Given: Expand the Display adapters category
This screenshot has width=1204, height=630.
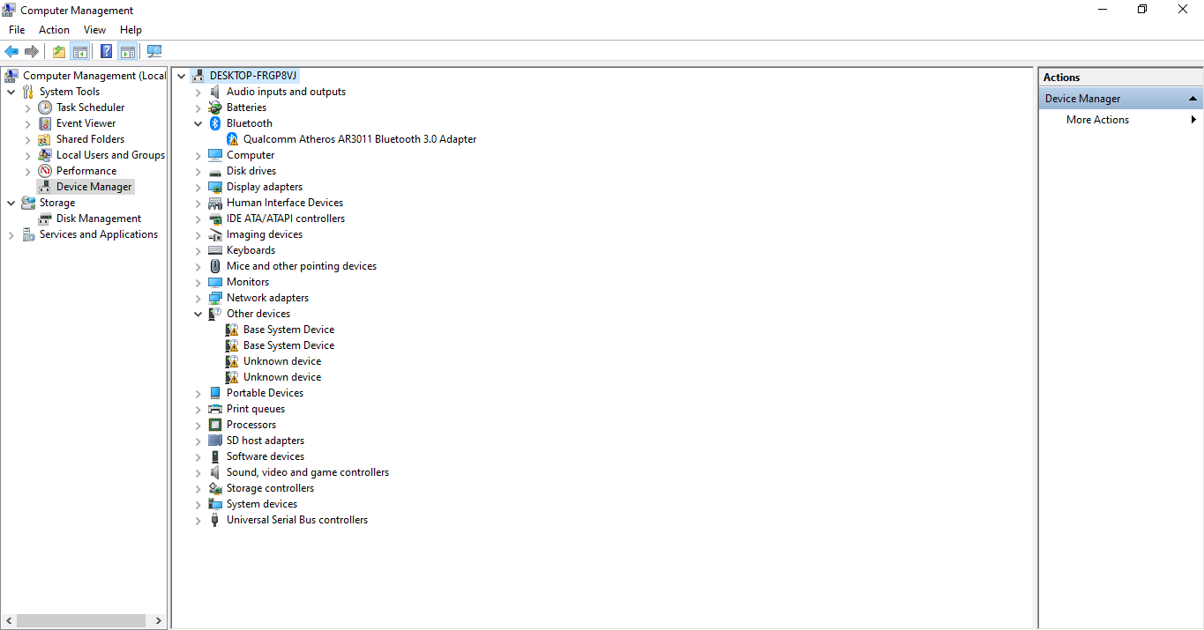Looking at the screenshot, I should 198,187.
